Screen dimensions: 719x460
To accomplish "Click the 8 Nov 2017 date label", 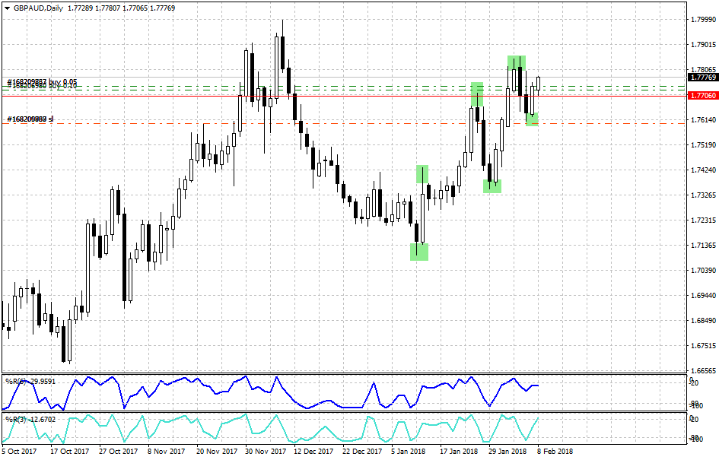I will (166, 452).
